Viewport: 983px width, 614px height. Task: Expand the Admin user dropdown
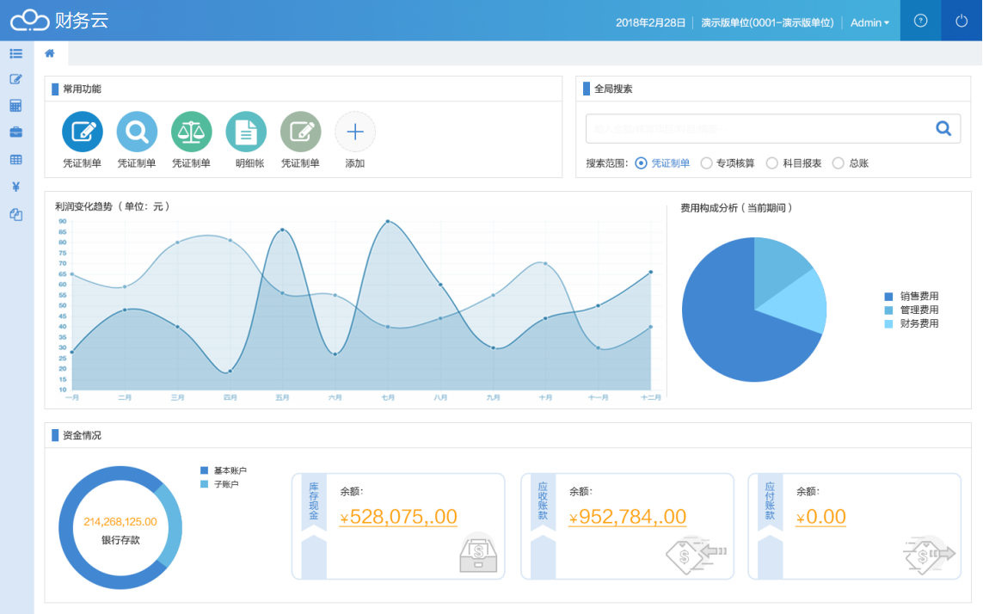(869, 23)
